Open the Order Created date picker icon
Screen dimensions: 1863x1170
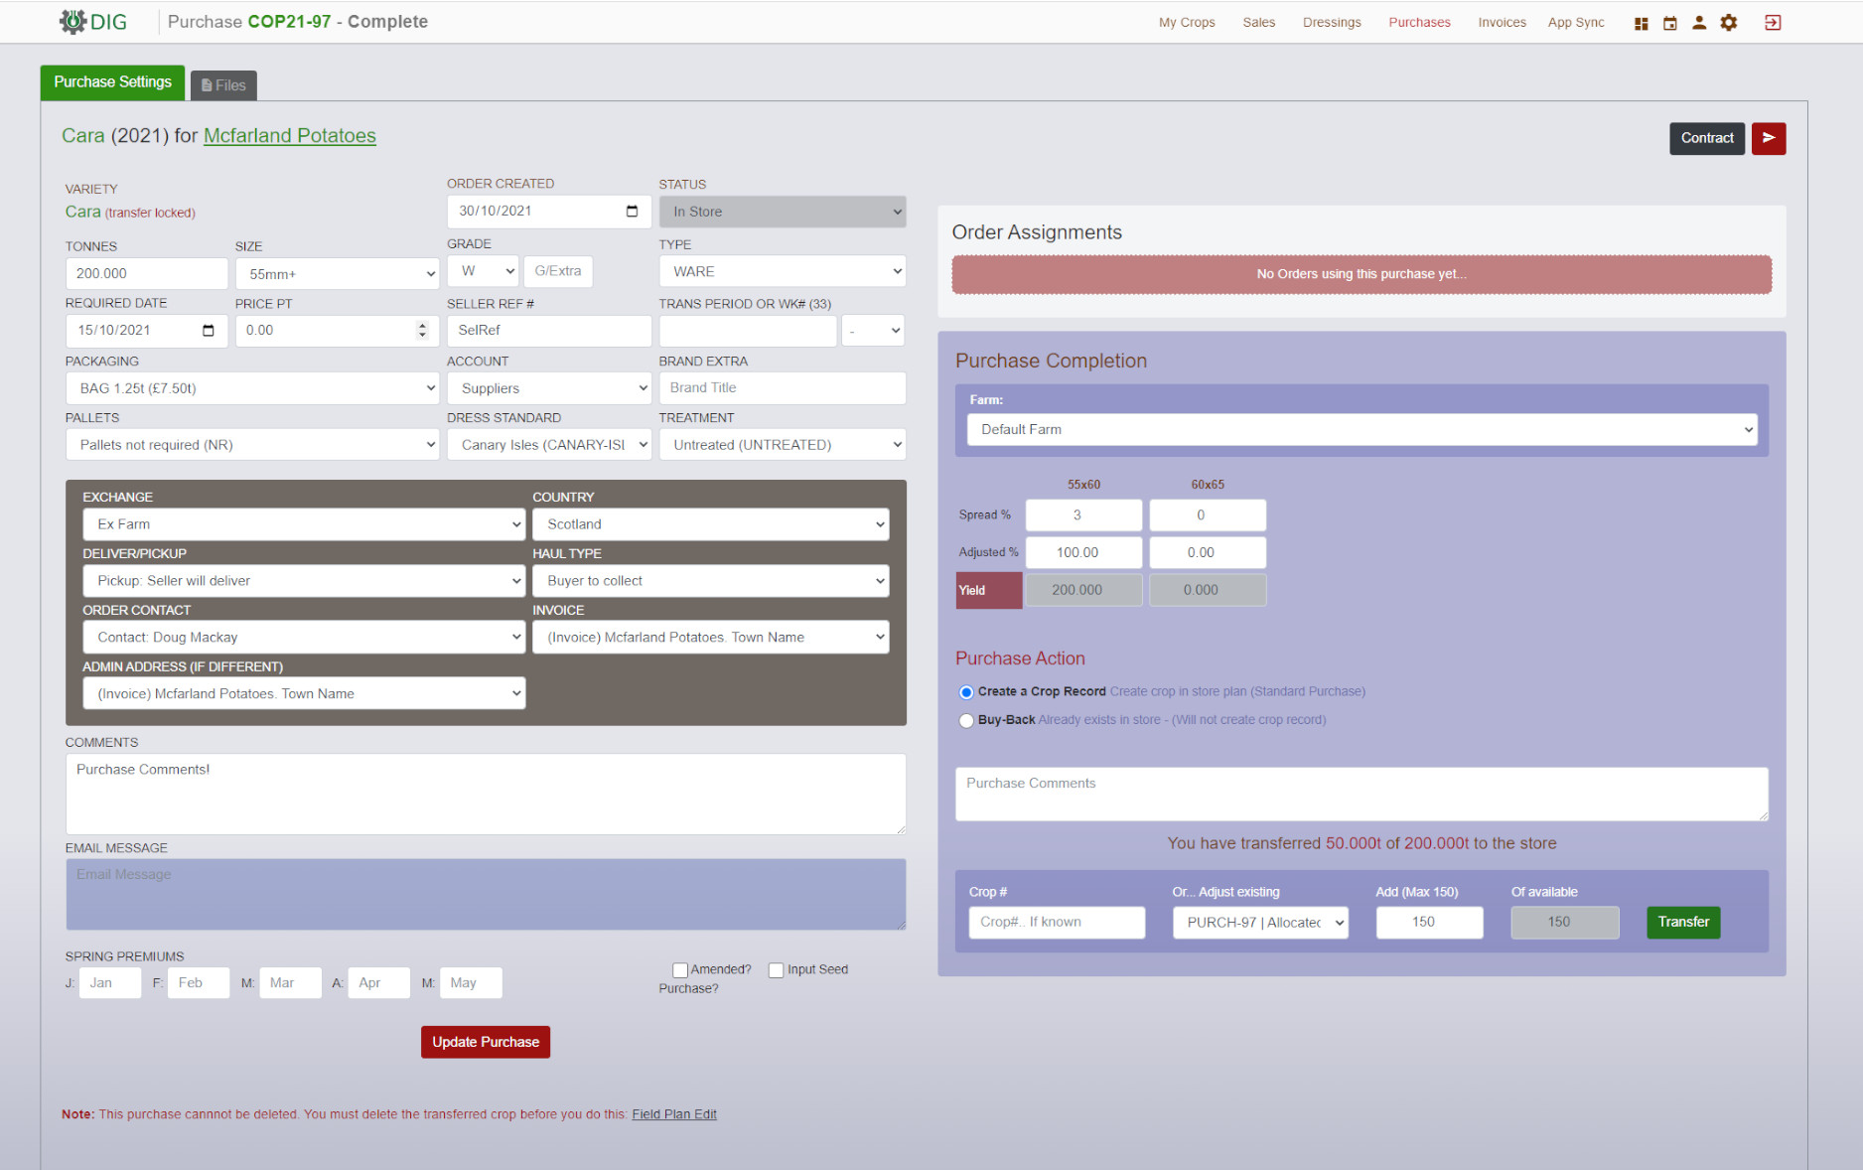632,212
